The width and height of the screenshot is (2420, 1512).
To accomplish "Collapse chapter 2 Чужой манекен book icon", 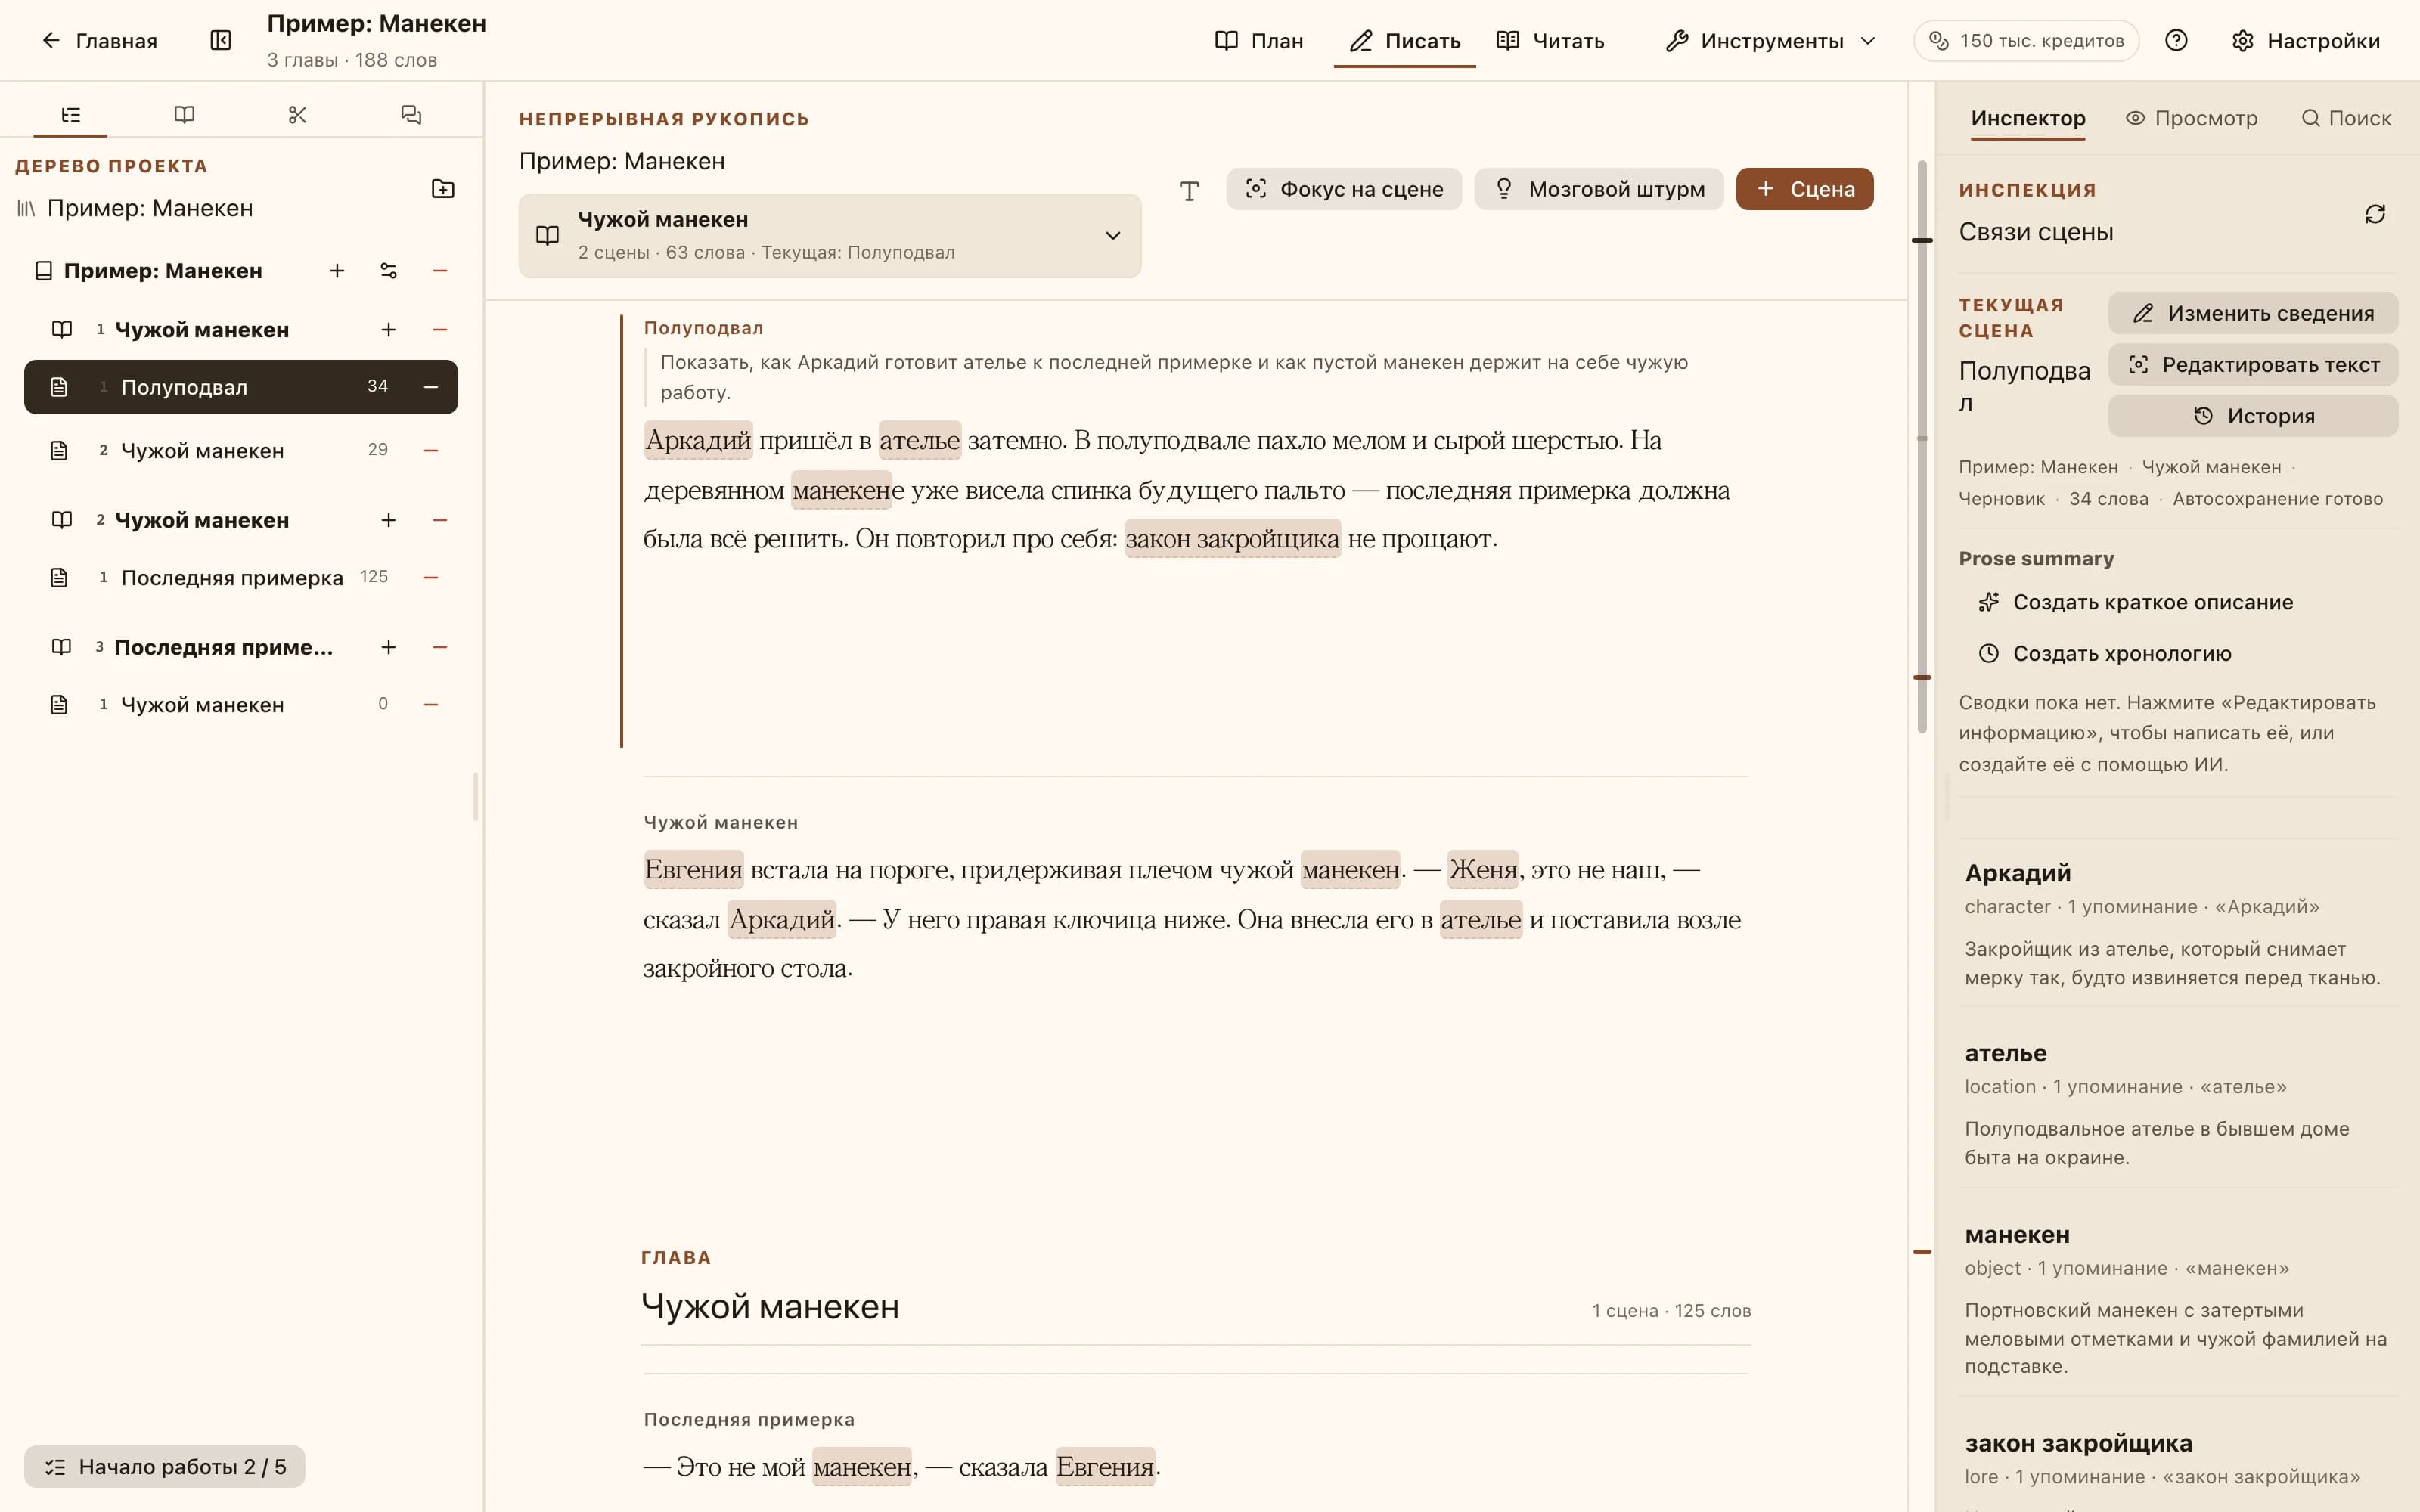I will [62, 520].
